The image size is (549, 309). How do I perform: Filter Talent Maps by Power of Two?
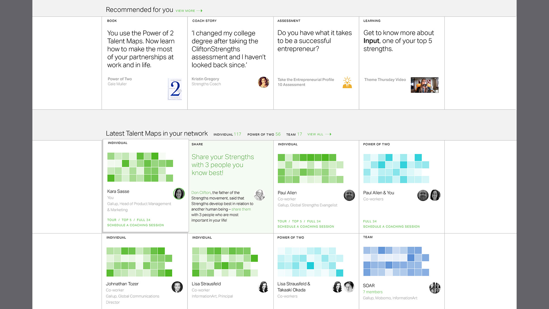(264, 134)
